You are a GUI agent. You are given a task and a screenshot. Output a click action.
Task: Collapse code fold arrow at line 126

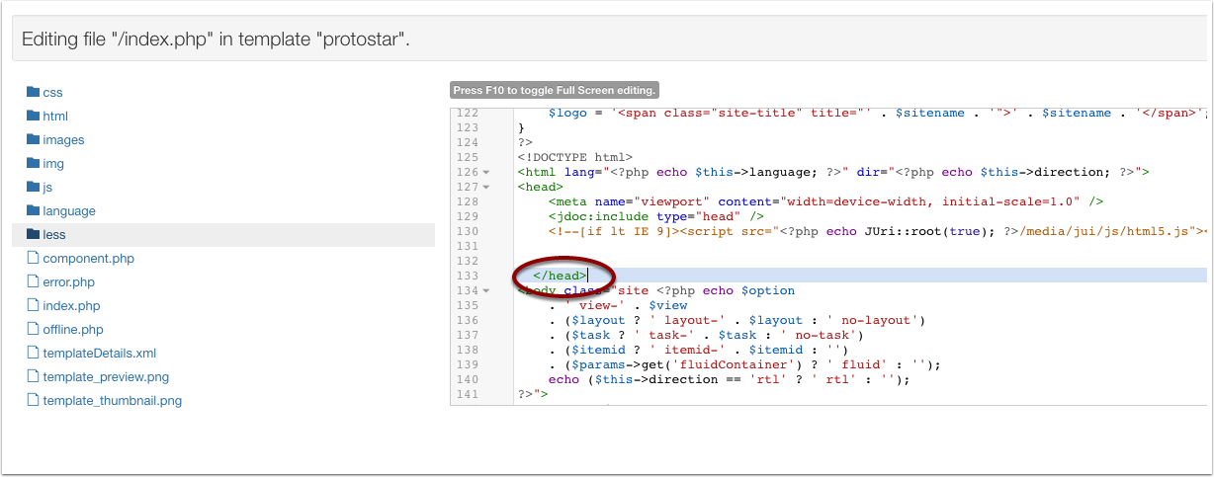pos(486,172)
